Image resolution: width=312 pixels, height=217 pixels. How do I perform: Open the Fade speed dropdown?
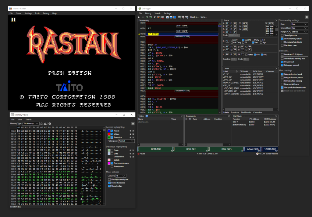pos(126,141)
